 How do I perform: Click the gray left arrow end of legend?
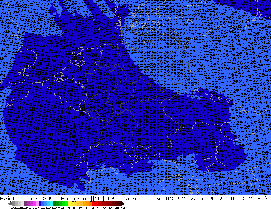click(9, 203)
